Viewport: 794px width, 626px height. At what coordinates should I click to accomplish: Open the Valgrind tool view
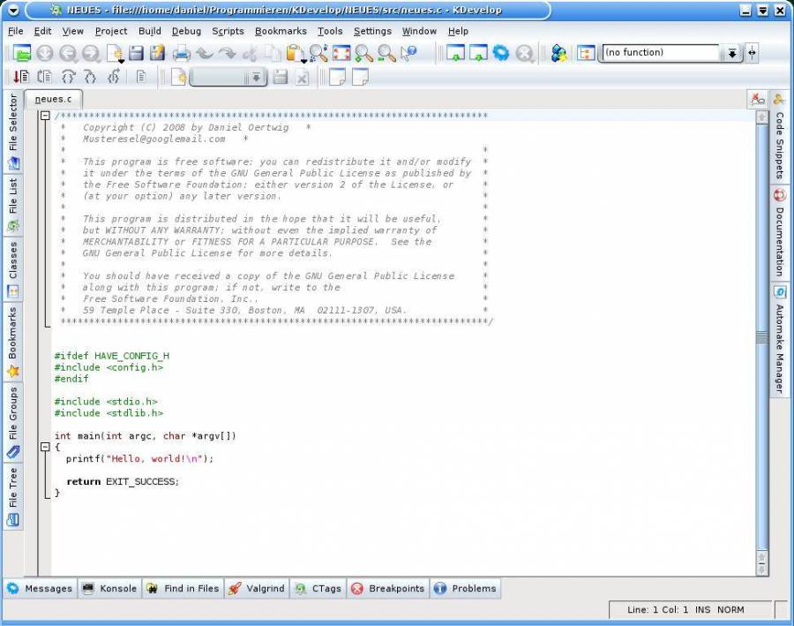coord(256,588)
